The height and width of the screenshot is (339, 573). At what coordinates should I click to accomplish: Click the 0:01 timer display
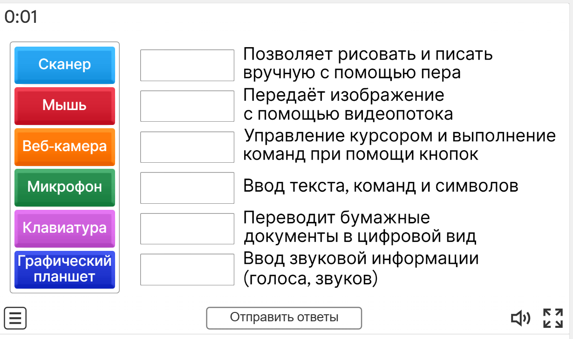(21, 17)
